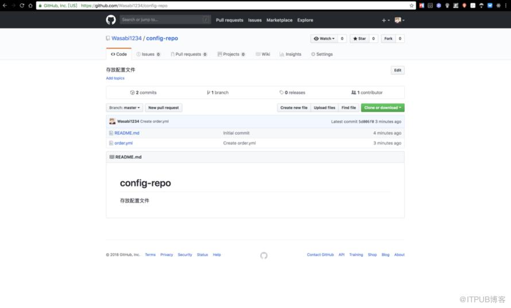Open Explore in top navigation
This screenshot has width=511, height=308.
305,20
